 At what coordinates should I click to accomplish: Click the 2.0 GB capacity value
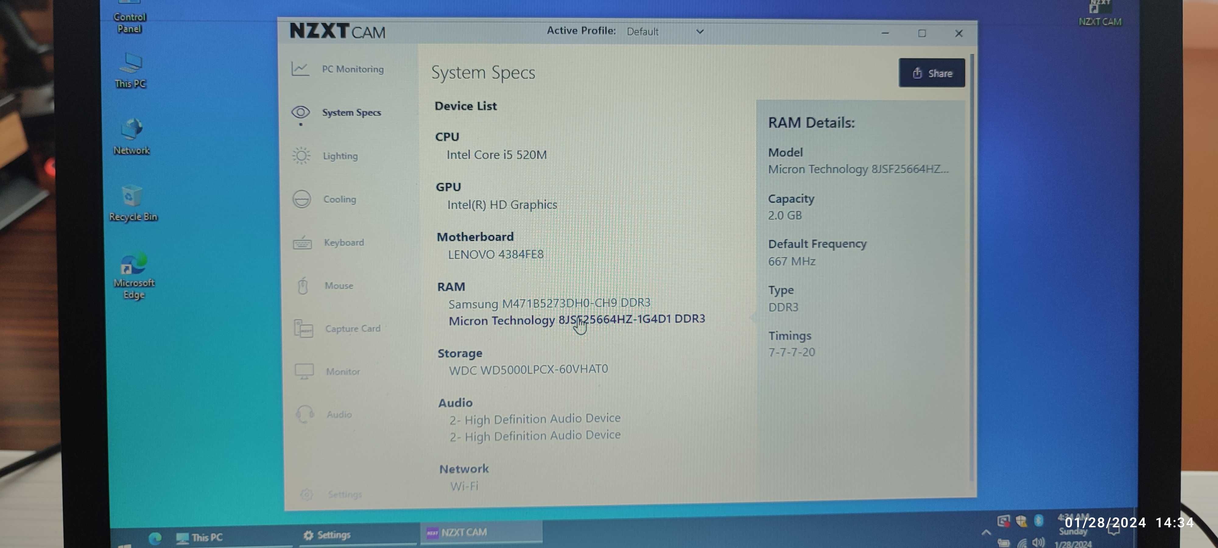click(x=785, y=215)
